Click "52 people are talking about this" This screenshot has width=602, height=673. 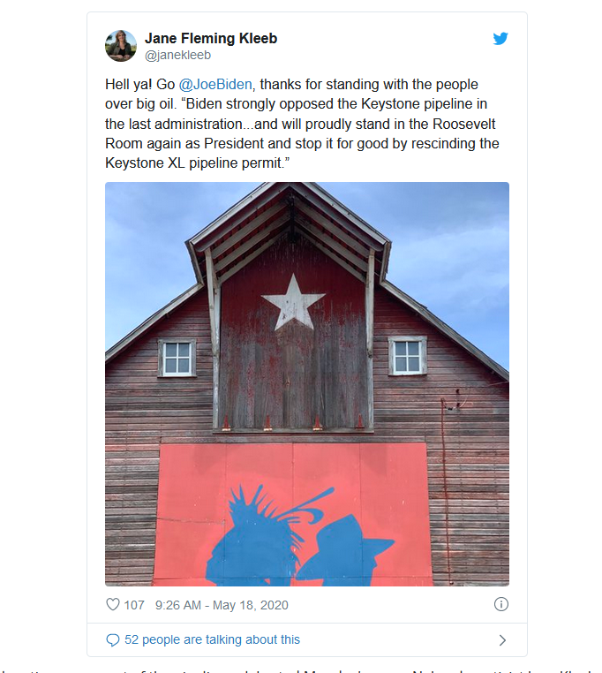[x=212, y=639]
